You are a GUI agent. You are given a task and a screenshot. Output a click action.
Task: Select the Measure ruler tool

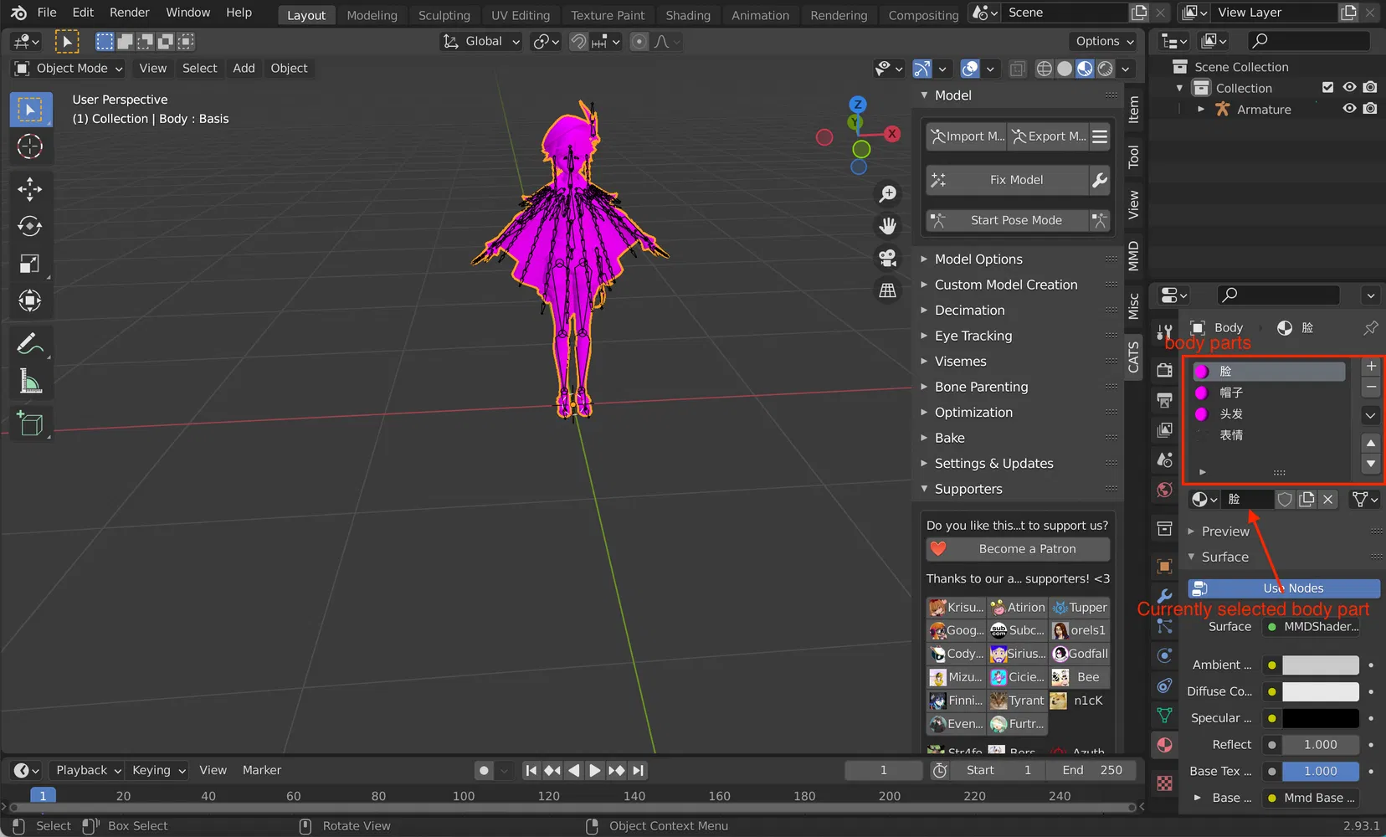[30, 383]
